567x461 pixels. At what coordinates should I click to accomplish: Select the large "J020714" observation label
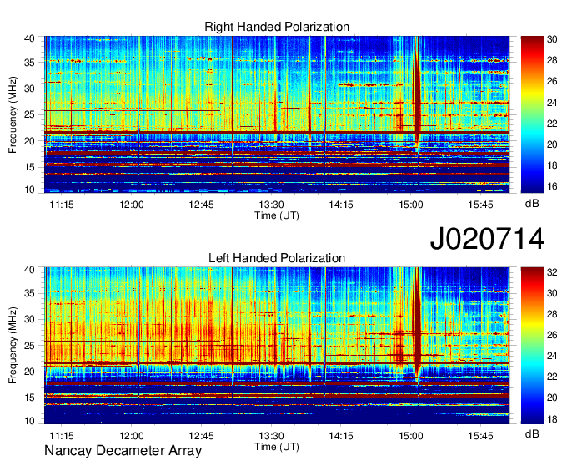[487, 239]
